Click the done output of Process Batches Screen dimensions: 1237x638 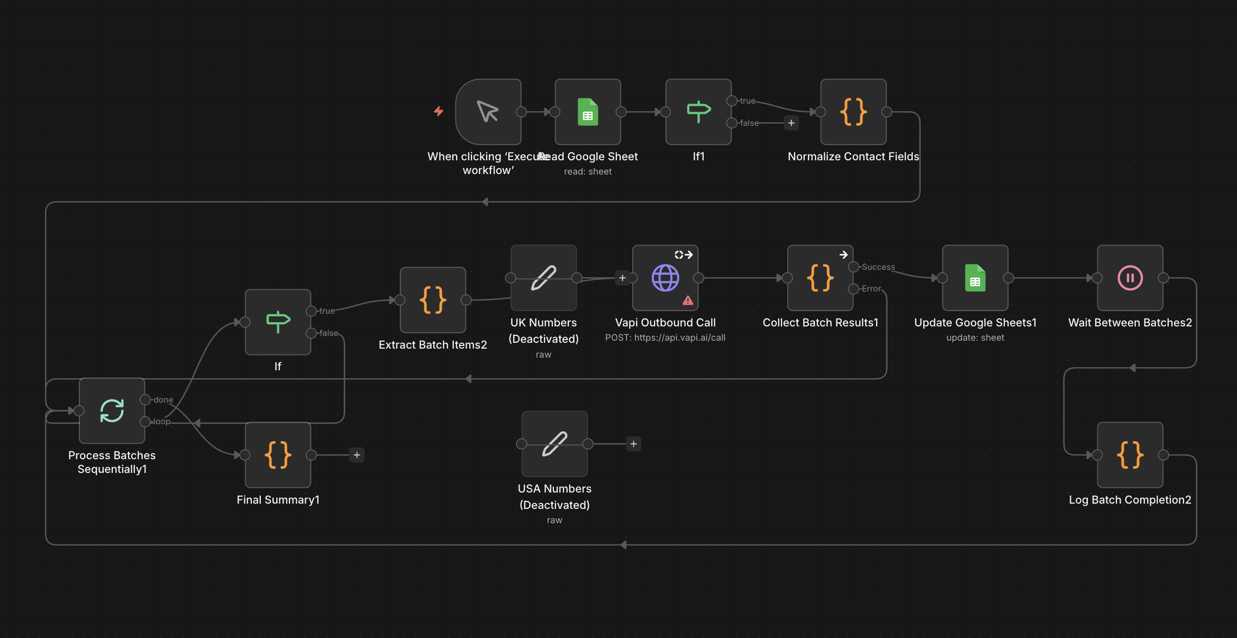(x=145, y=399)
